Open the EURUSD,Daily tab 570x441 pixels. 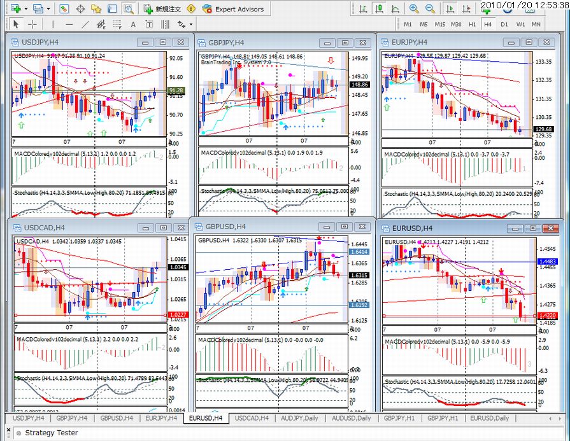490,418
